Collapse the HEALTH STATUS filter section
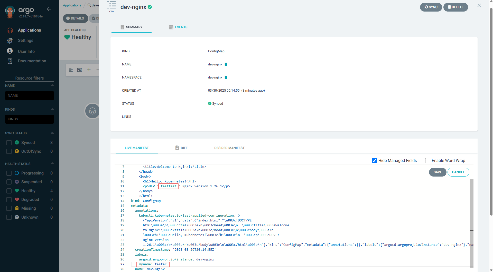This screenshot has width=493, height=272. (x=52, y=163)
